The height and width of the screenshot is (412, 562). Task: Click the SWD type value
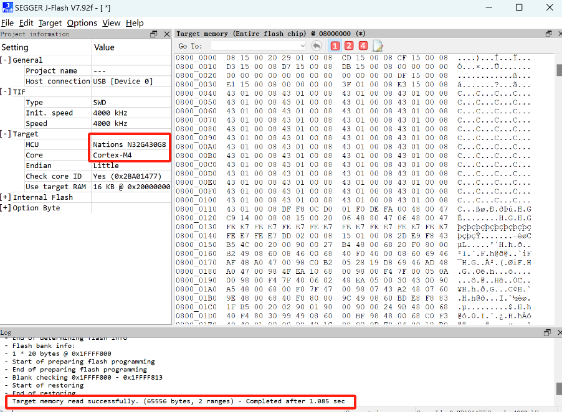tap(100, 102)
